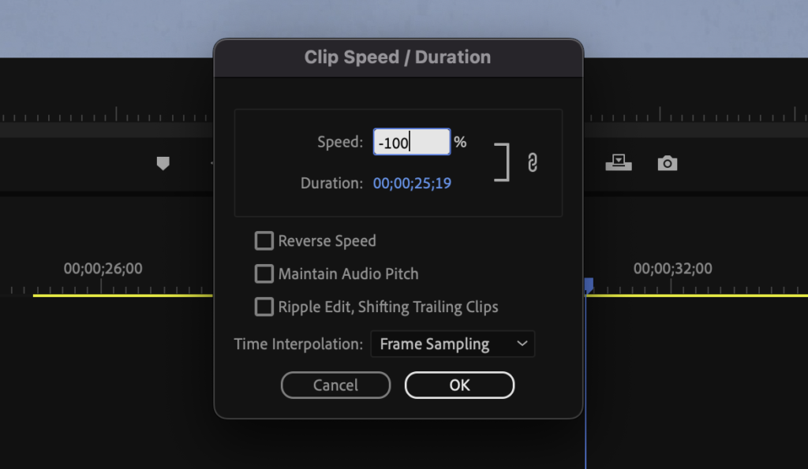This screenshot has width=808, height=469.
Task: Open the Time Interpolation dropdown
Action: [x=452, y=344]
